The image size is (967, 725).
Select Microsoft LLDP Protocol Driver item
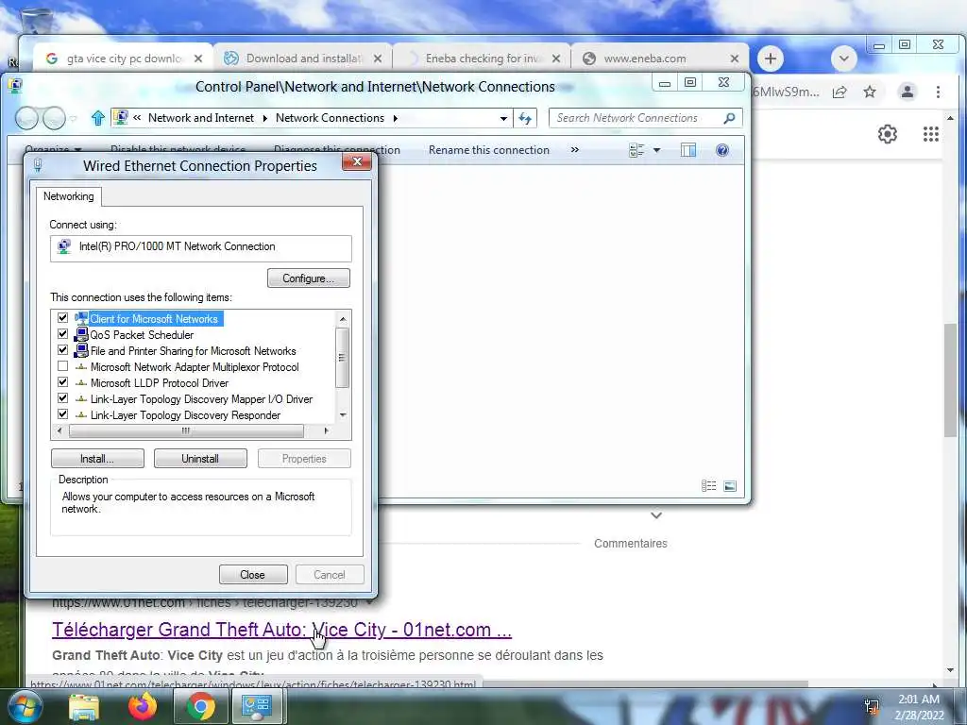(159, 383)
